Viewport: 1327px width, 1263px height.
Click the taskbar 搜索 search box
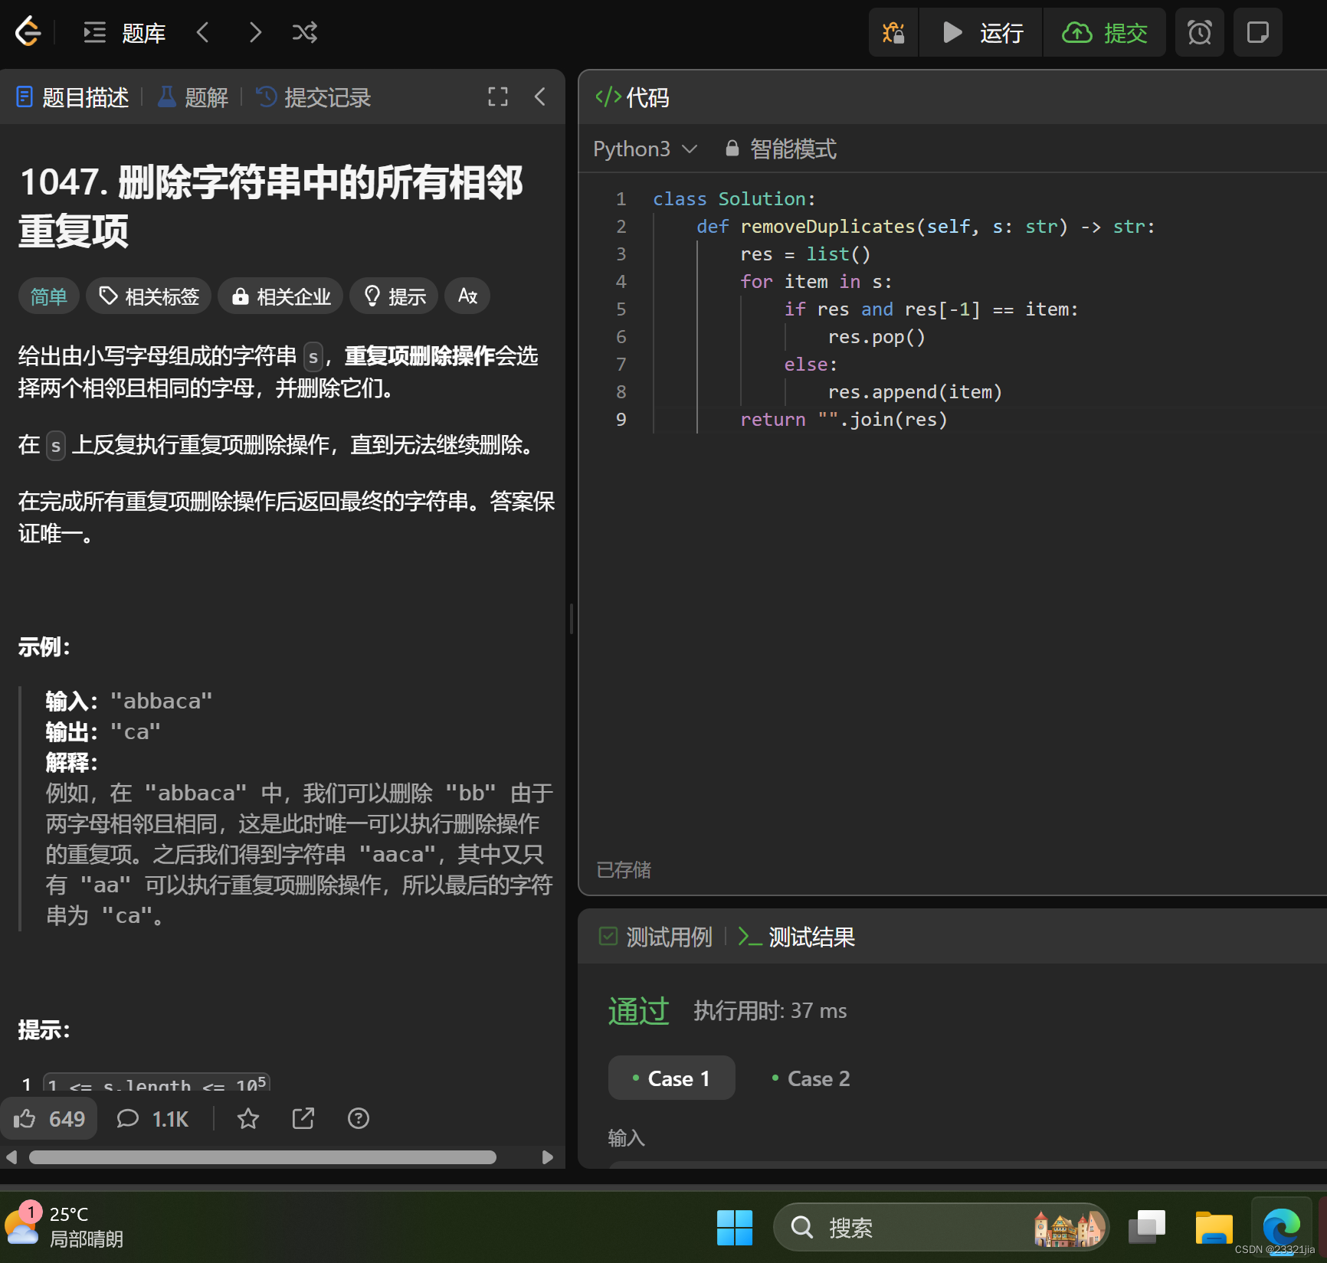942,1227
